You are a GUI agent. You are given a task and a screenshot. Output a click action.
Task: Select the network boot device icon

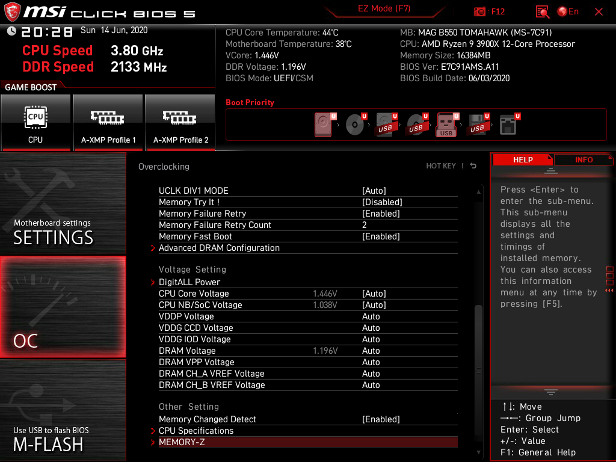[510, 125]
